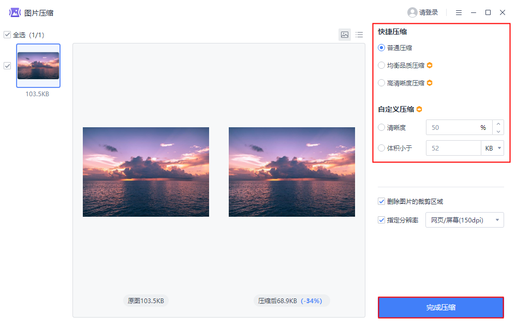Click the 原图103.5KB label

click(146, 301)
